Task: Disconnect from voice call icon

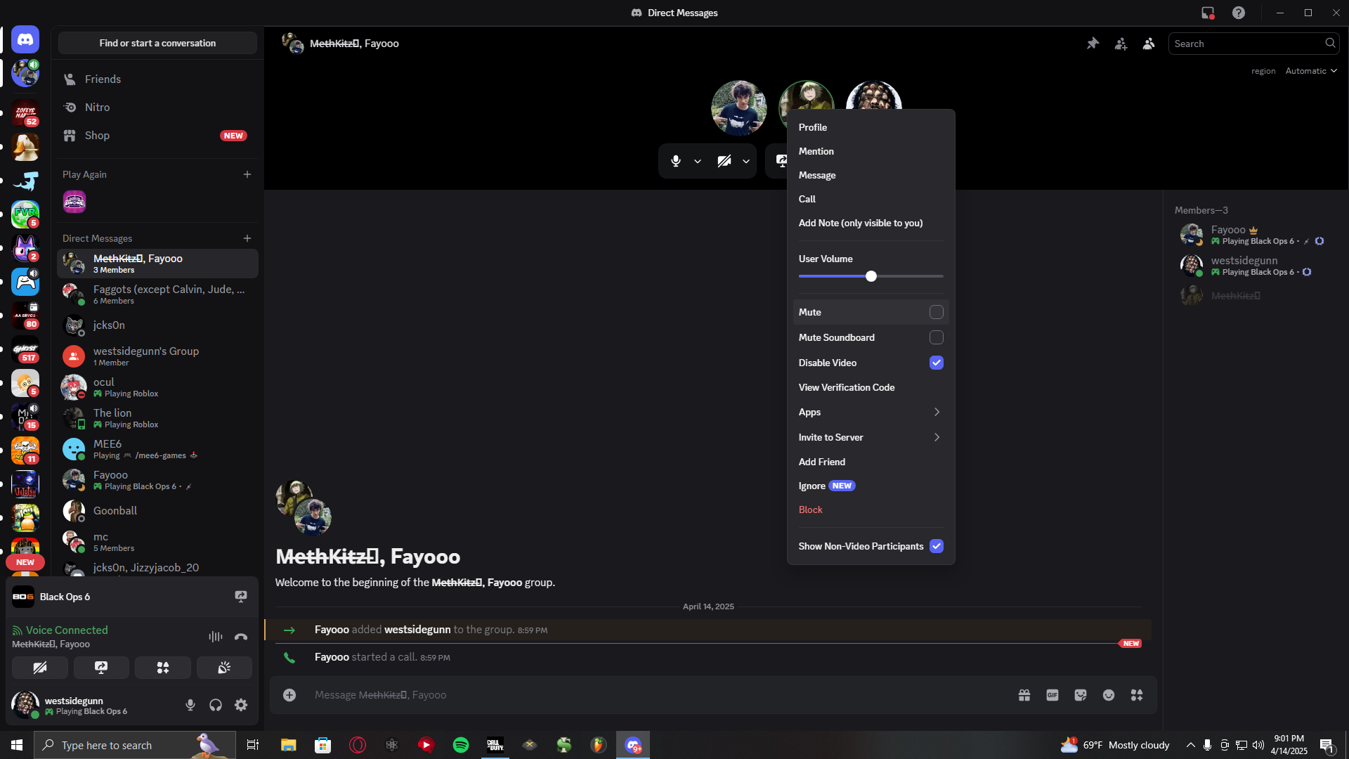Action: (x=241, y=637)
